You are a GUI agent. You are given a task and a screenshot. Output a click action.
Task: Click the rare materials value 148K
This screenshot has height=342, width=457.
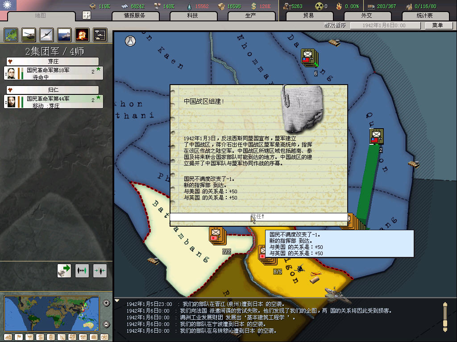tap(168, 6)
